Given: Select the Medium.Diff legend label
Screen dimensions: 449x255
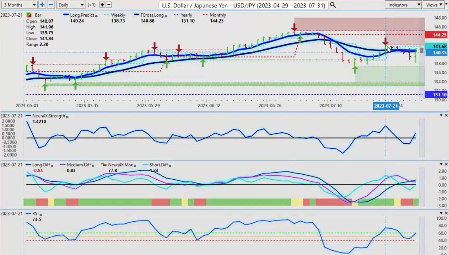Looking at the screenshot, I should pyautogui.click(x=79, y=165).
